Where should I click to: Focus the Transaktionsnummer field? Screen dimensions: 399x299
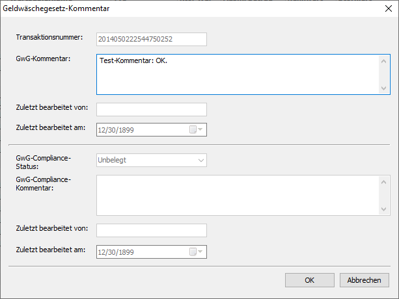(x=151, y=40)
